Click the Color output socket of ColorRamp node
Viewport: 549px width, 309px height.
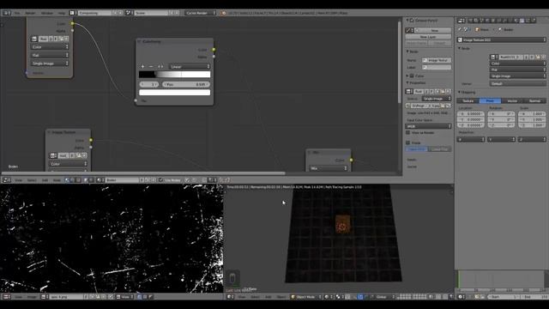click(214, 50)
